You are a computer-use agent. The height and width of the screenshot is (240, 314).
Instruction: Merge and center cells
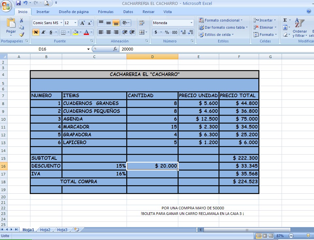141,32
